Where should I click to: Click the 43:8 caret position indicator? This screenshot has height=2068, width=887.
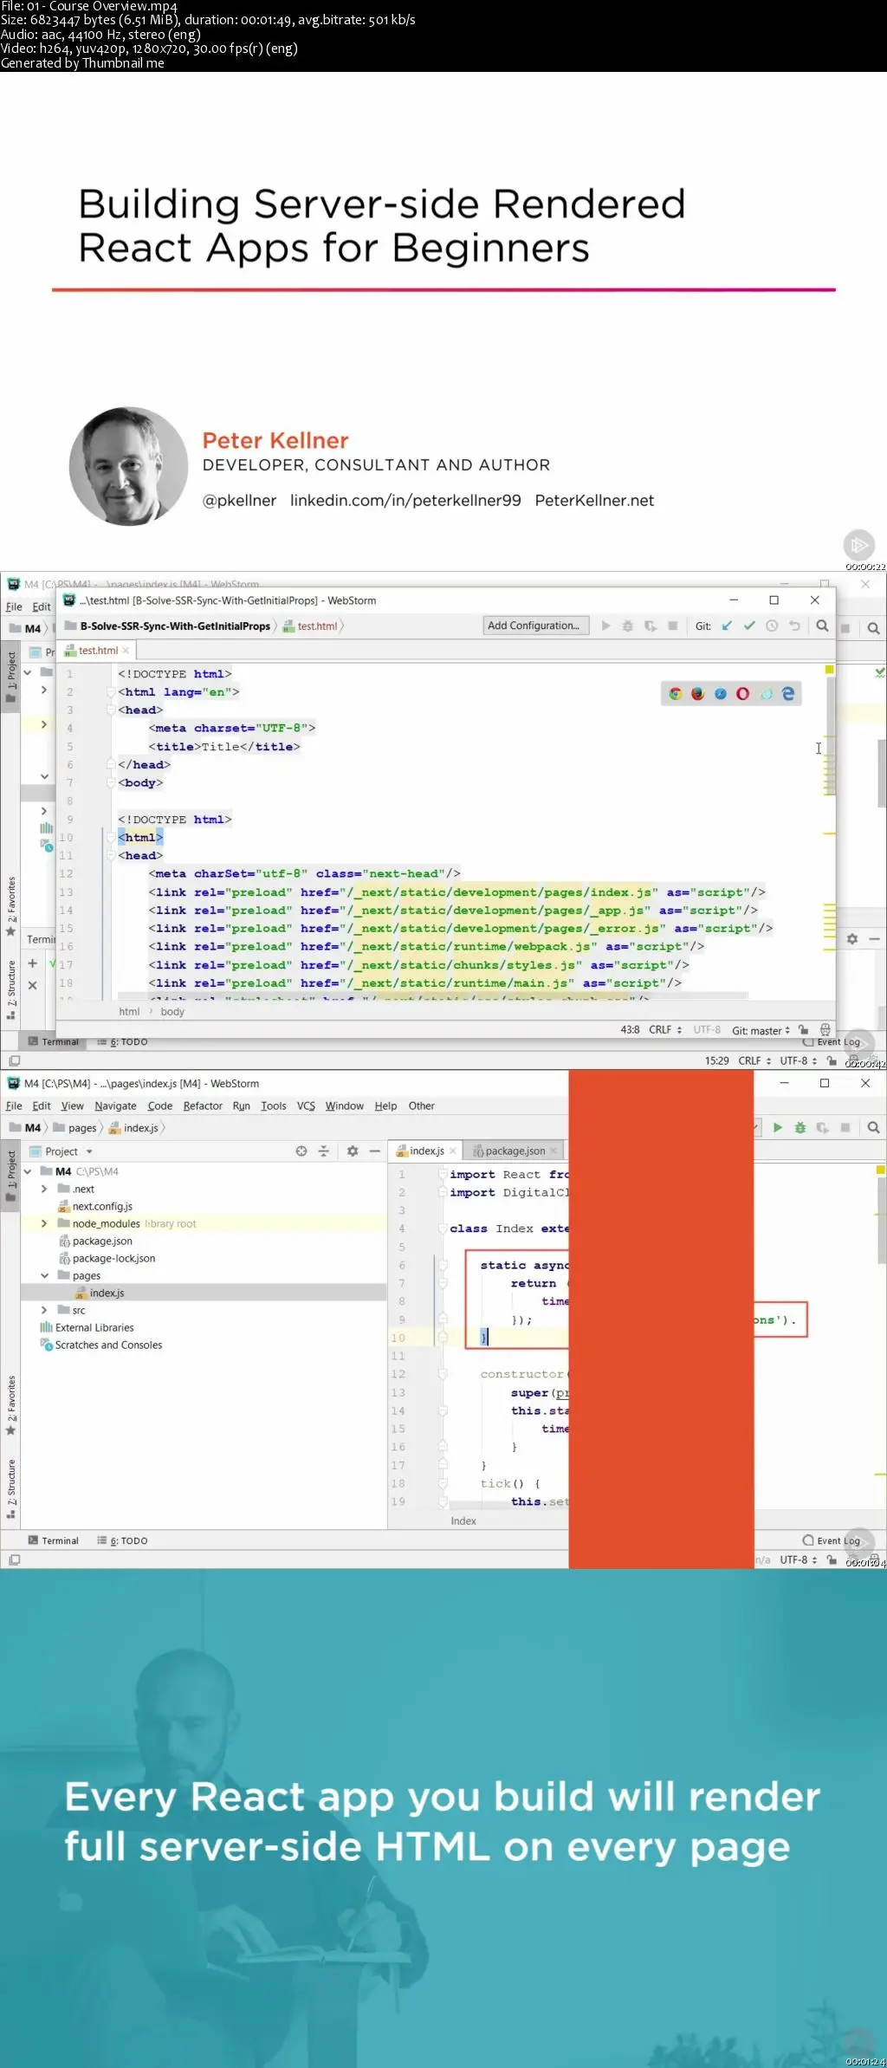(630, 1030)
